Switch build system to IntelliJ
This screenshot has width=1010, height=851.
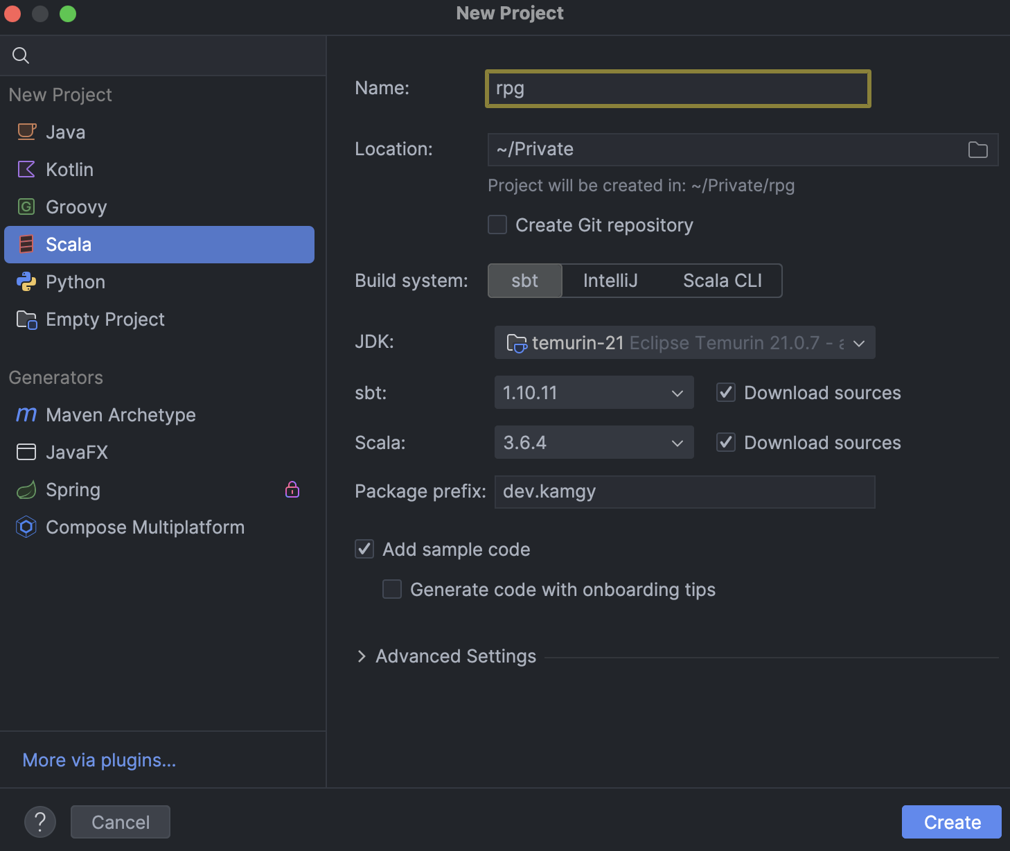[x=610, y=281]
